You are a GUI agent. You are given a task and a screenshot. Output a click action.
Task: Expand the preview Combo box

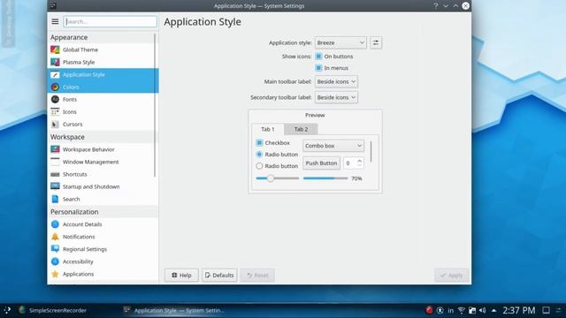(333, 146)
